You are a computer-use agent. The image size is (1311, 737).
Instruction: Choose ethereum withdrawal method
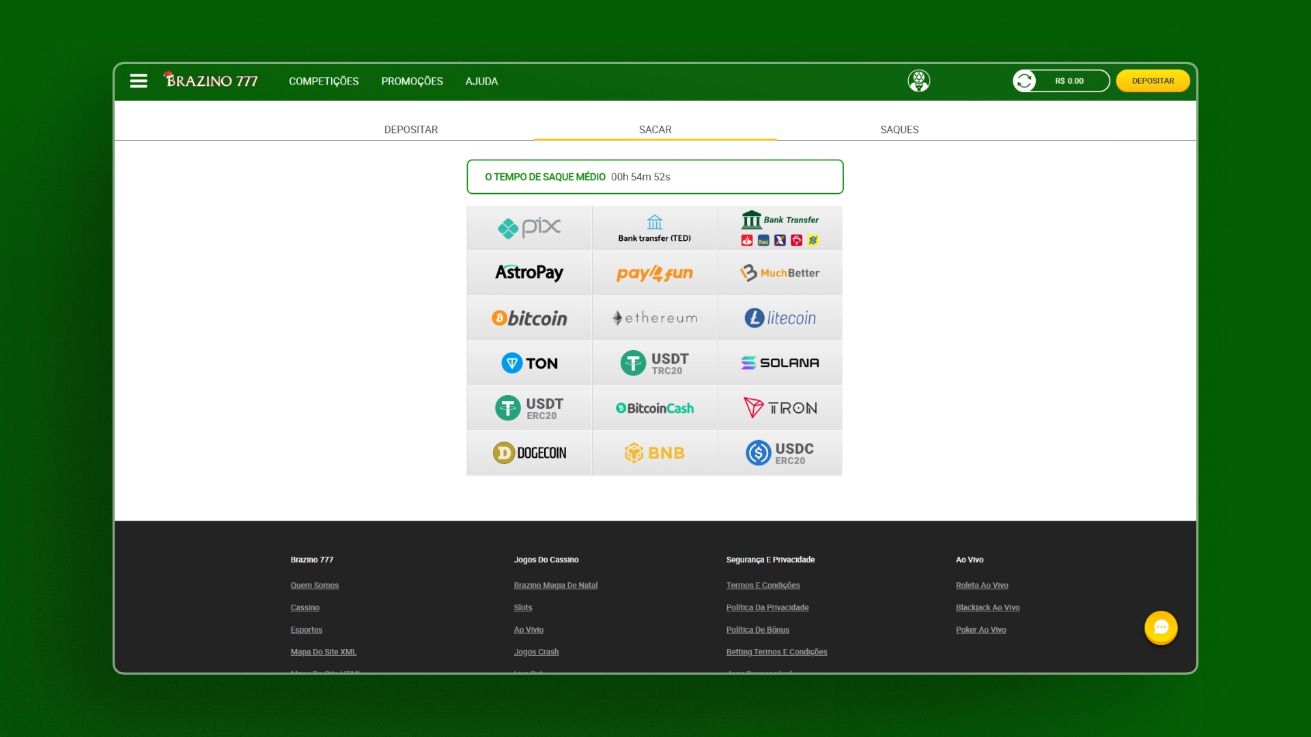[x=655, y=318]
